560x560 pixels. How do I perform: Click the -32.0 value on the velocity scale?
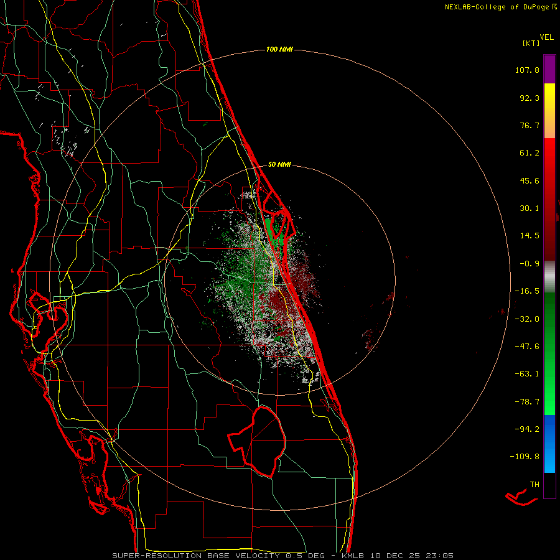[527, 319]
